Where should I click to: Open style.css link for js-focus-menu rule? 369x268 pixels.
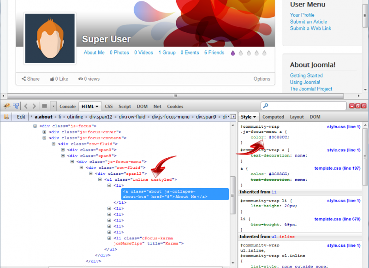coord(344,126)
